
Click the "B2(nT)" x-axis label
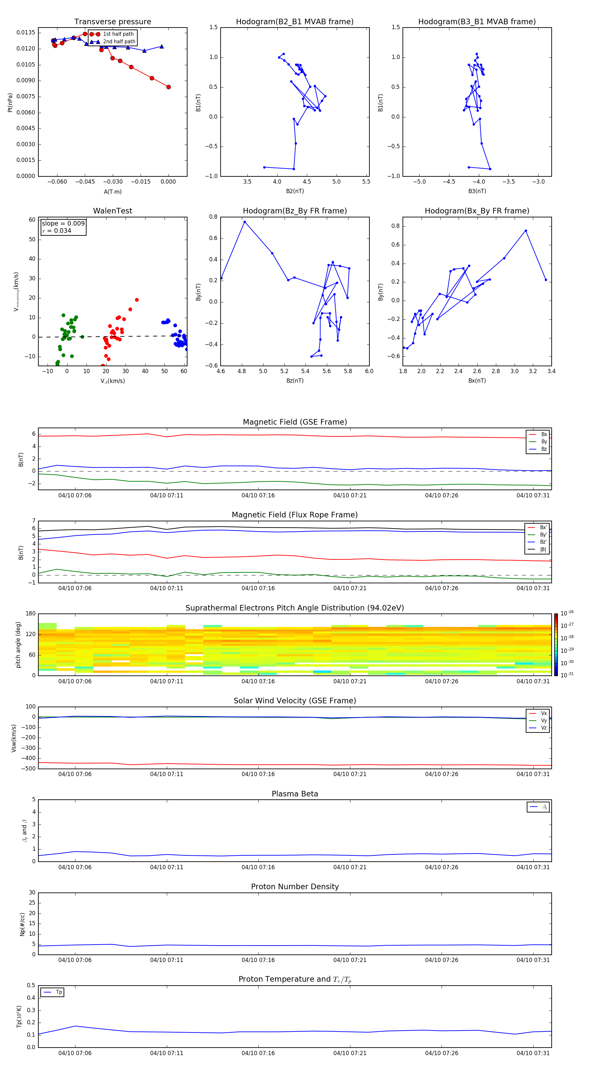click(x=295, y=191)
